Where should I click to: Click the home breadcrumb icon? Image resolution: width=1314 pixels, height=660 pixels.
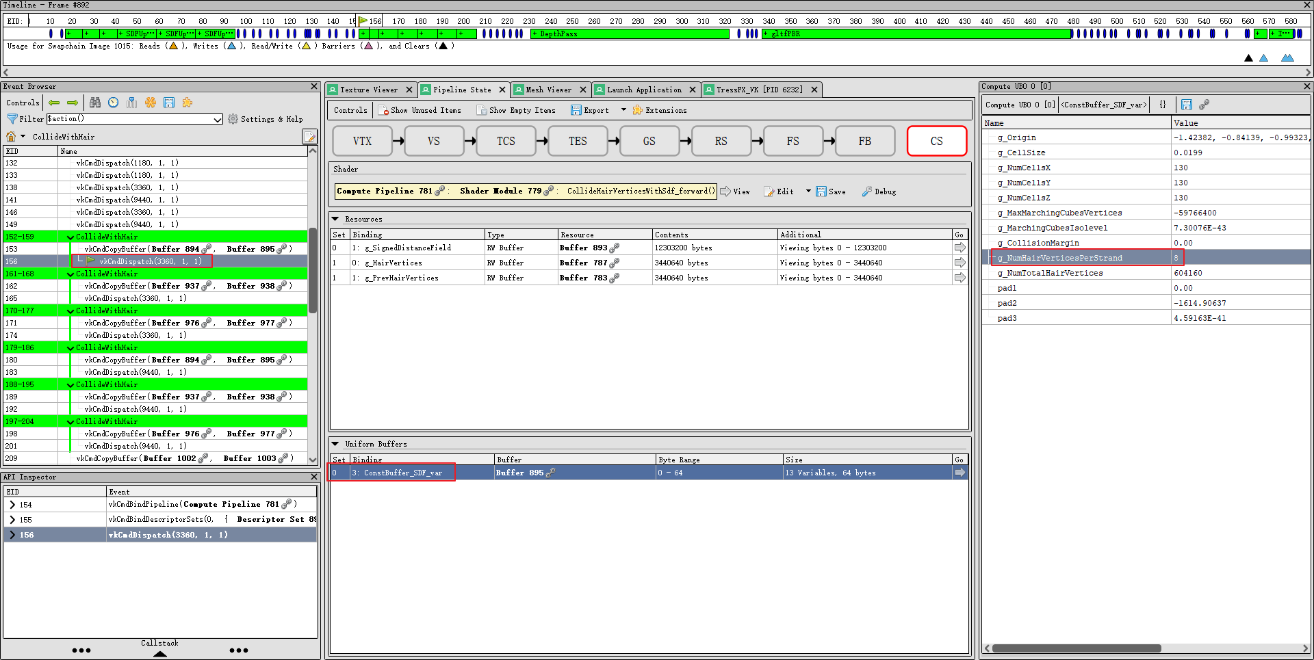coord(11,137)
